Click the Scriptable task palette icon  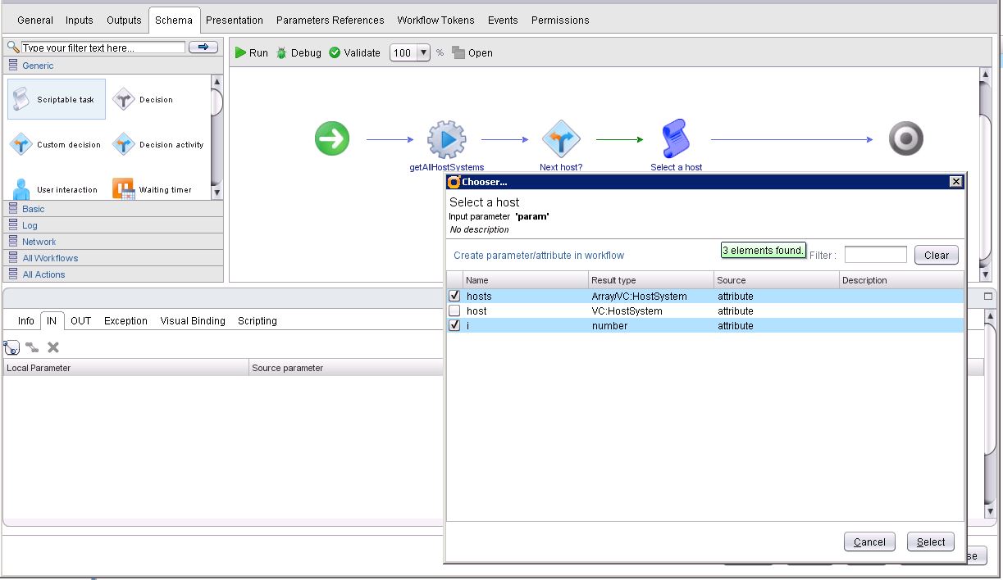[21, 100]
